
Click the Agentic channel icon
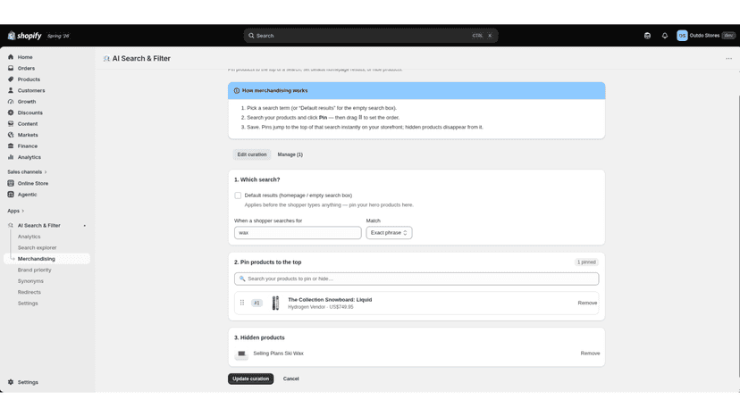[x=11, y=195]
